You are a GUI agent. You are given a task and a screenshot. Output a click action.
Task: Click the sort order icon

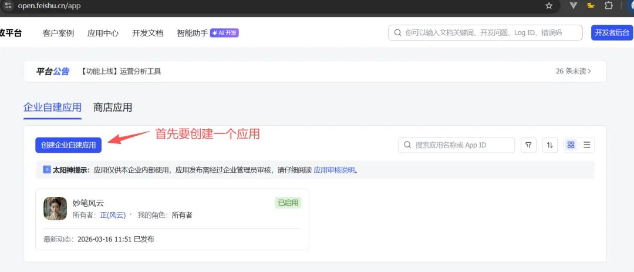tap(550, 145)
